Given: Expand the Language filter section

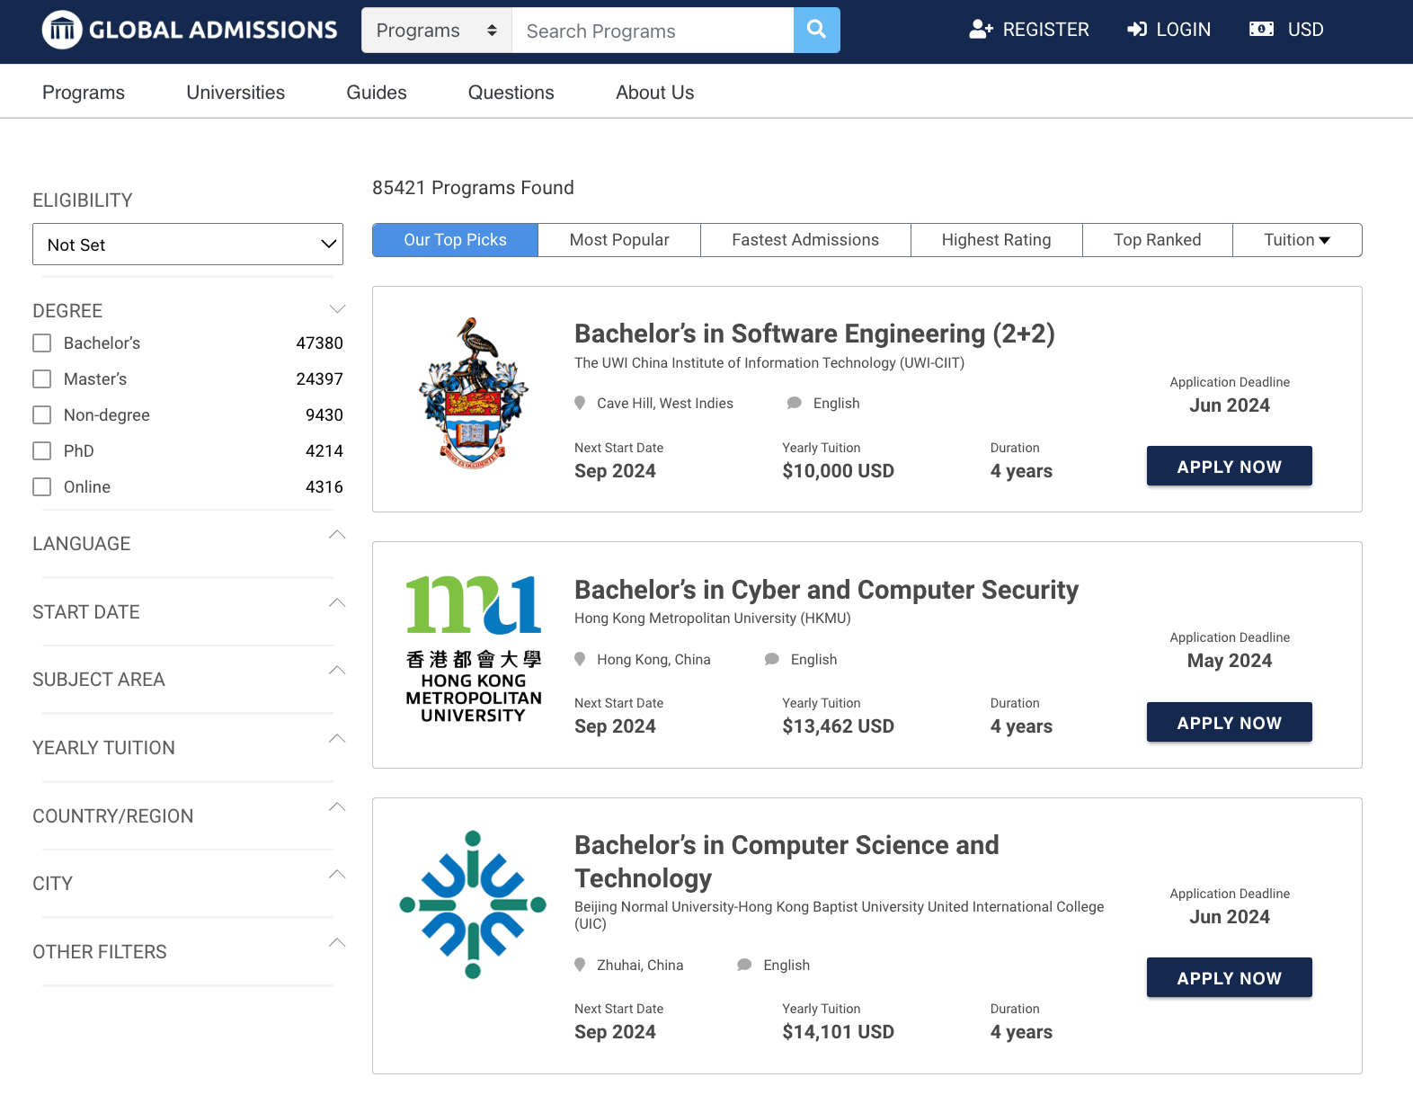Looking at the screenshot, I should pos(337,535).
